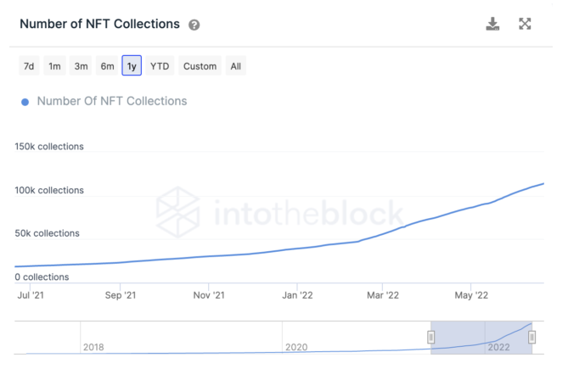Screen dimensions: 568x369
Task: Click the Number of NFT Collections title
Action: [99, 24]
